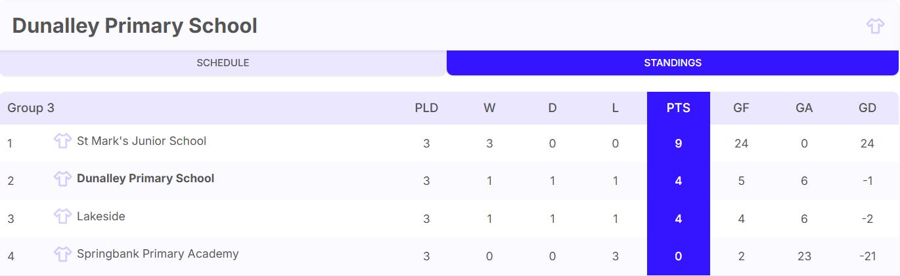Click St Mark's points value of 9
Viewport: 900px width, 276px height.
tap(678, 143)
